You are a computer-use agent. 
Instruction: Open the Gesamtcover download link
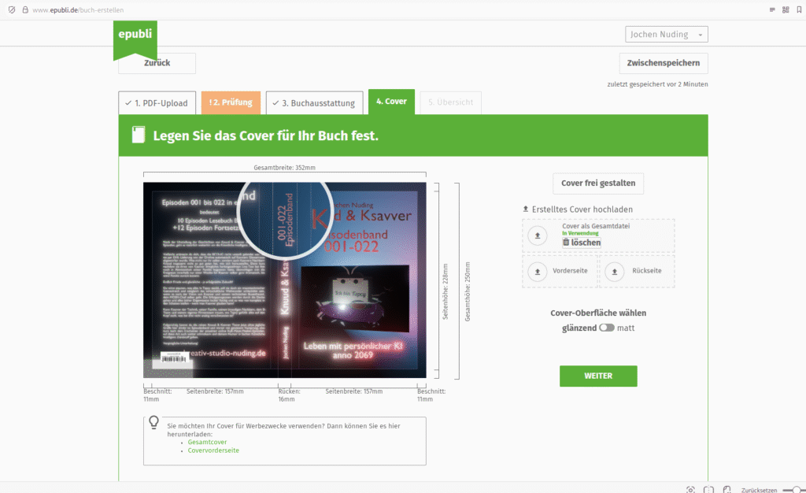click(x=207, y=442)
